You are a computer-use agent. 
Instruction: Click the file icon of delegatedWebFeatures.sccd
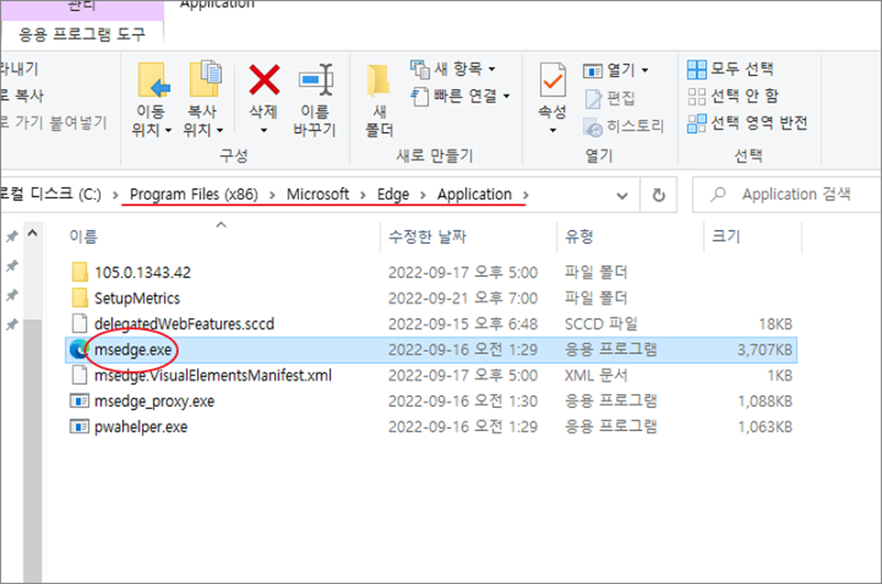pos(79,324)
